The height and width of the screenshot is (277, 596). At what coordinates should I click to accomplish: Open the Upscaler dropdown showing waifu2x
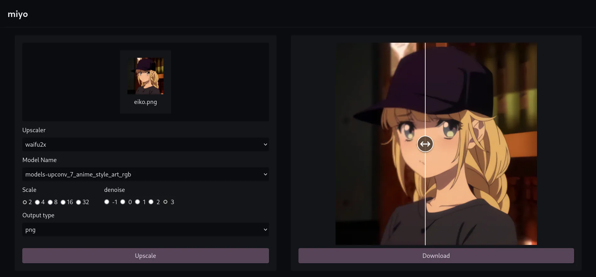[146, 144]
